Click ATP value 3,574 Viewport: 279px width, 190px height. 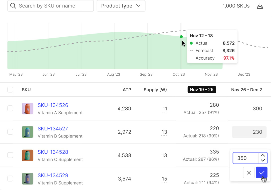point(124,179)
